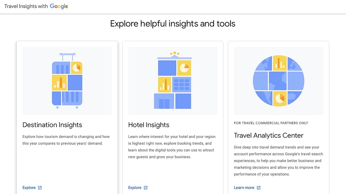Screen dimensions: 346x194
Task: Click the Google logo in the header
Action: tap(59, 6)
